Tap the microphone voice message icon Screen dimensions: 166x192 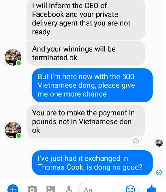(69, 189)
